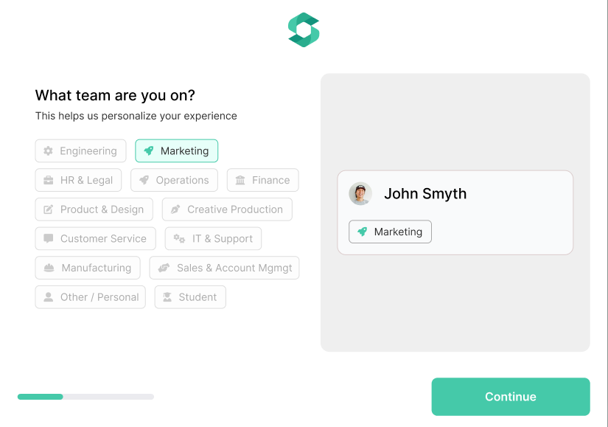Viewport: 608px width, 427px height.
Task: Click the green S logo at top
Action: pos(304,30)
